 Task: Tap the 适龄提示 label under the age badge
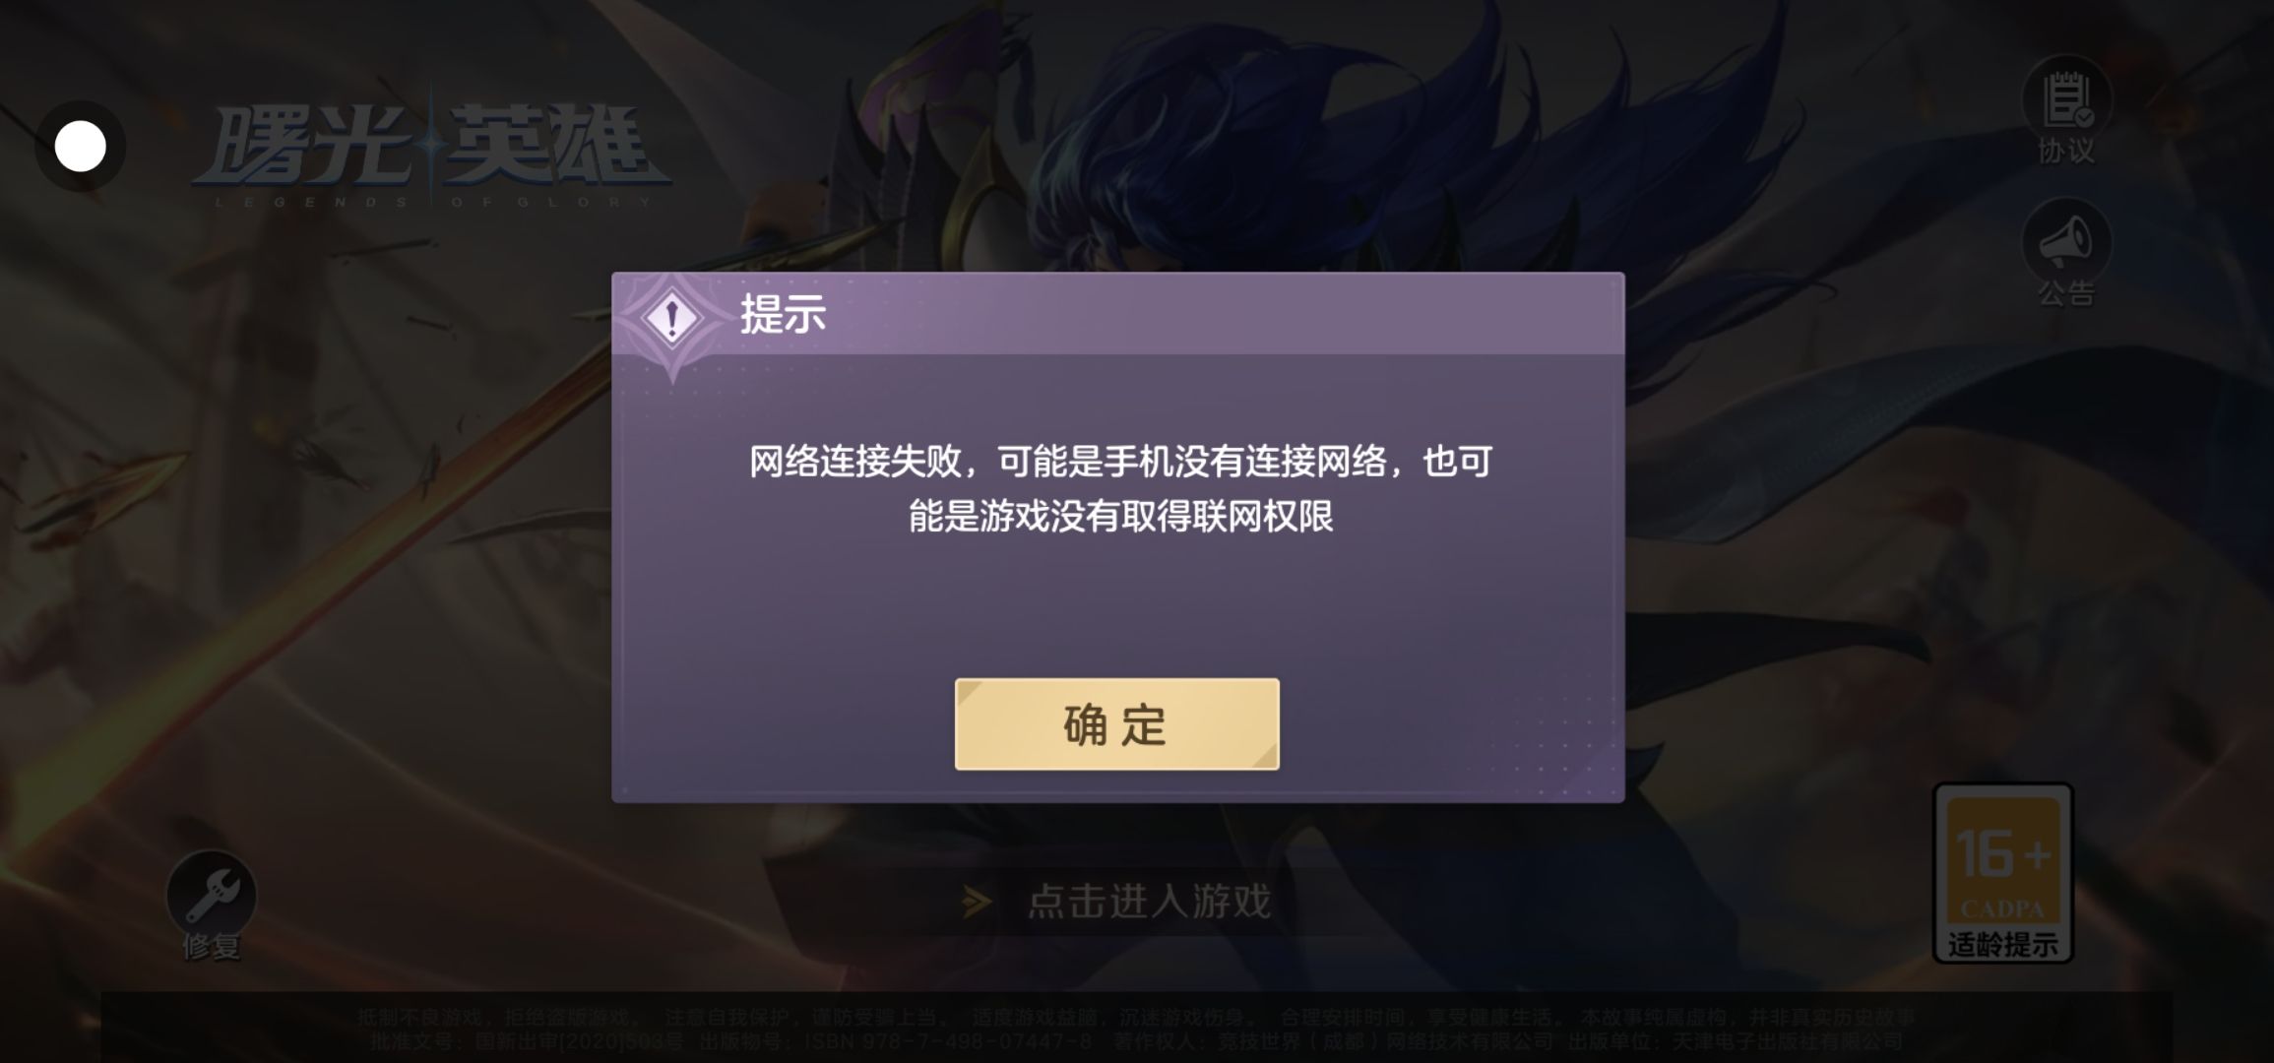coord(2003,945)
